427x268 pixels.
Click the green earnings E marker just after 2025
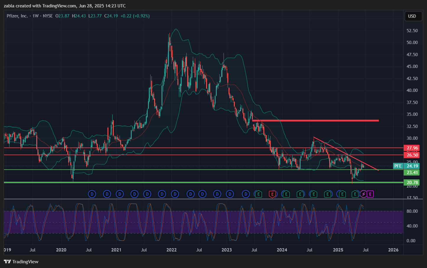click(342, 194)
